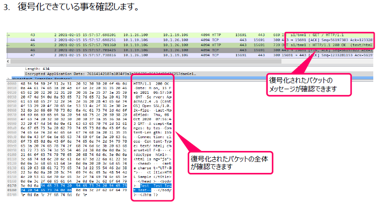Select the Encrypted Application Data line
Viewport: 381px width, 204px height.
(111, 74)
